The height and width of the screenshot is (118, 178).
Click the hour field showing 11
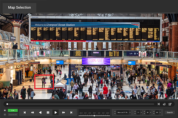point(138,112)
